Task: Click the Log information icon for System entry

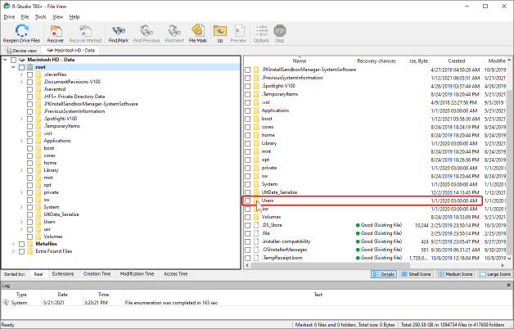Action: 6,303
